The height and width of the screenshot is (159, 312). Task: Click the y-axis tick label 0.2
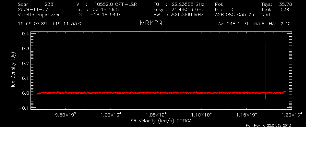tap(26, 63)
